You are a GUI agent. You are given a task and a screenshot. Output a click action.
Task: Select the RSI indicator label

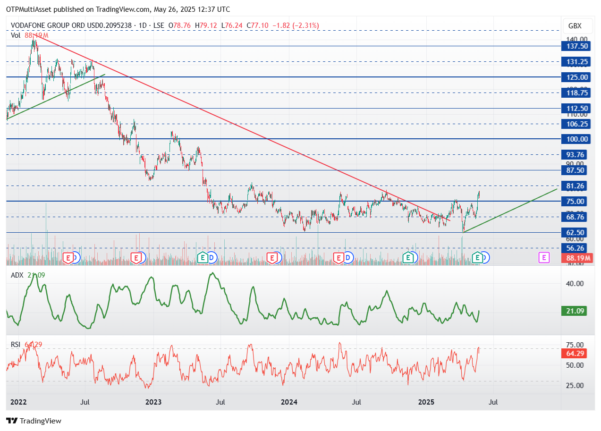16,345
